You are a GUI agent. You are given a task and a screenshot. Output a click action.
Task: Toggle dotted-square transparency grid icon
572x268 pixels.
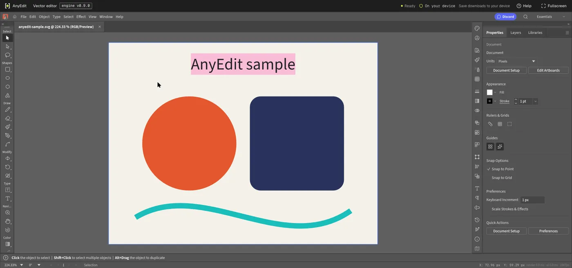(x=509, y=124)
